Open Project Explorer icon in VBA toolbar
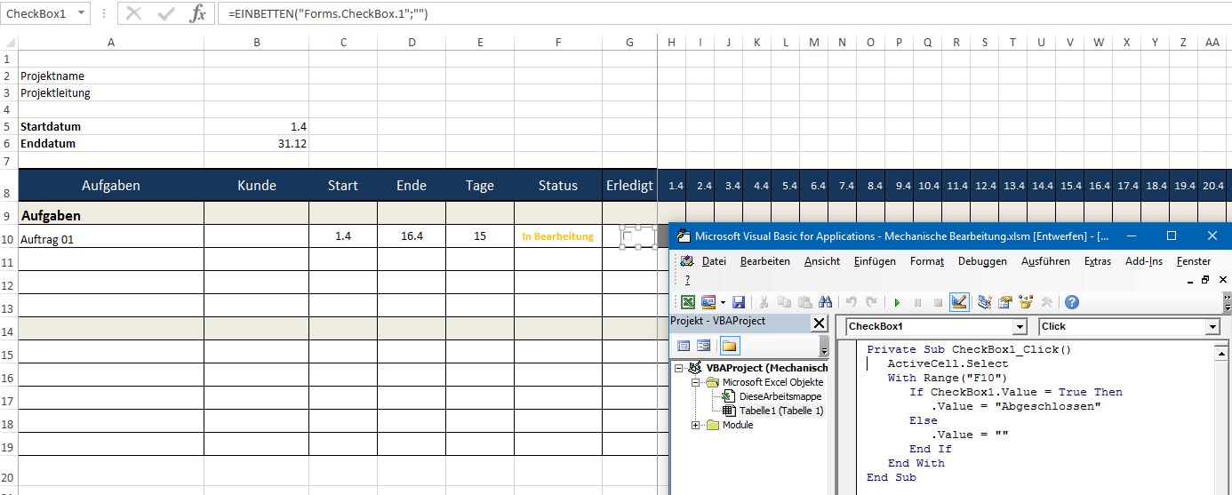 985,302
